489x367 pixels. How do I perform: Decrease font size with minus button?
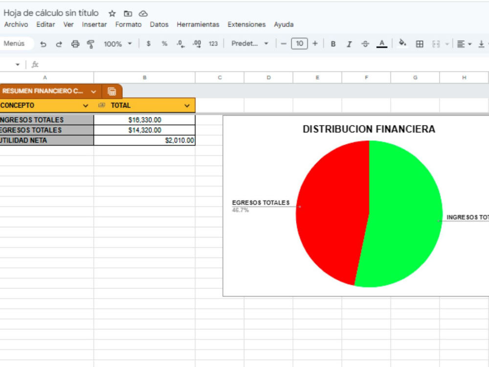284,43
